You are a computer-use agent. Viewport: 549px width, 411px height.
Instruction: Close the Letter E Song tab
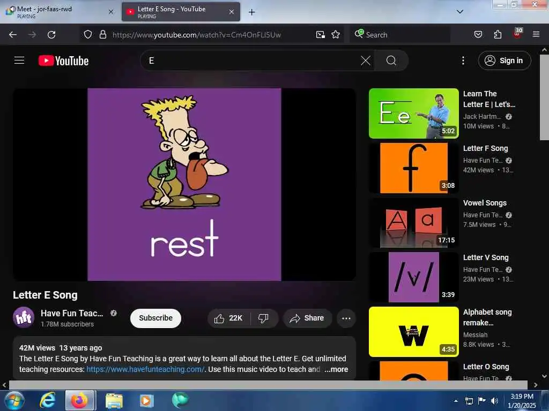[x=232, y=12]
